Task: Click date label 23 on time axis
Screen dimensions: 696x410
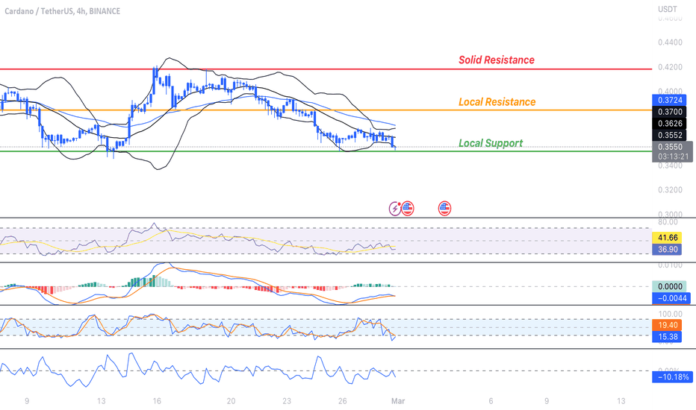Action: coord(287,401)
